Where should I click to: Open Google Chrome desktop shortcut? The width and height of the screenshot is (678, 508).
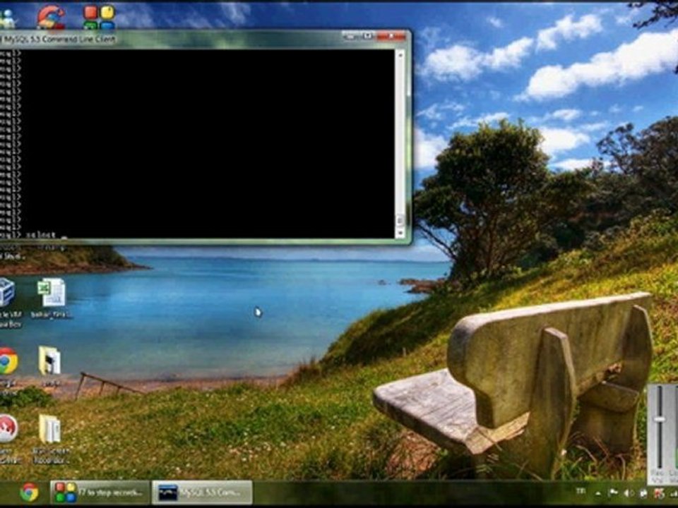click(8, 361)
